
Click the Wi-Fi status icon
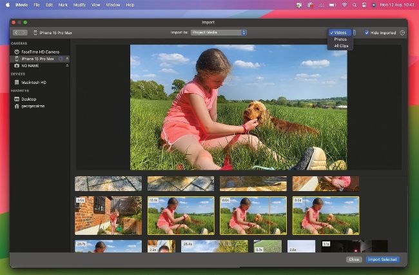344,5
